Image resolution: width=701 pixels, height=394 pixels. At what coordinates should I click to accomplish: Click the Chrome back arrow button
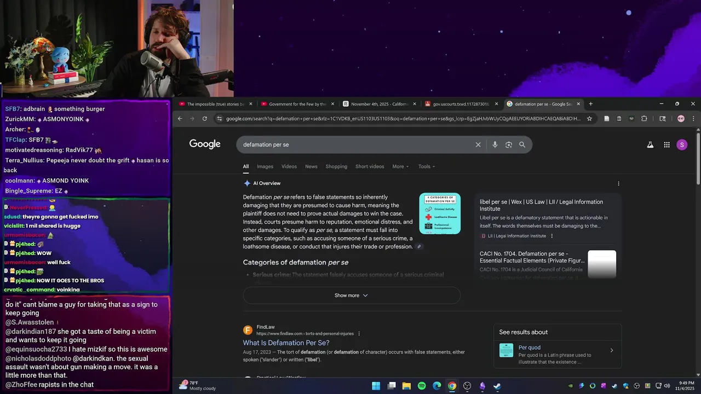click(x=180, y=118)
